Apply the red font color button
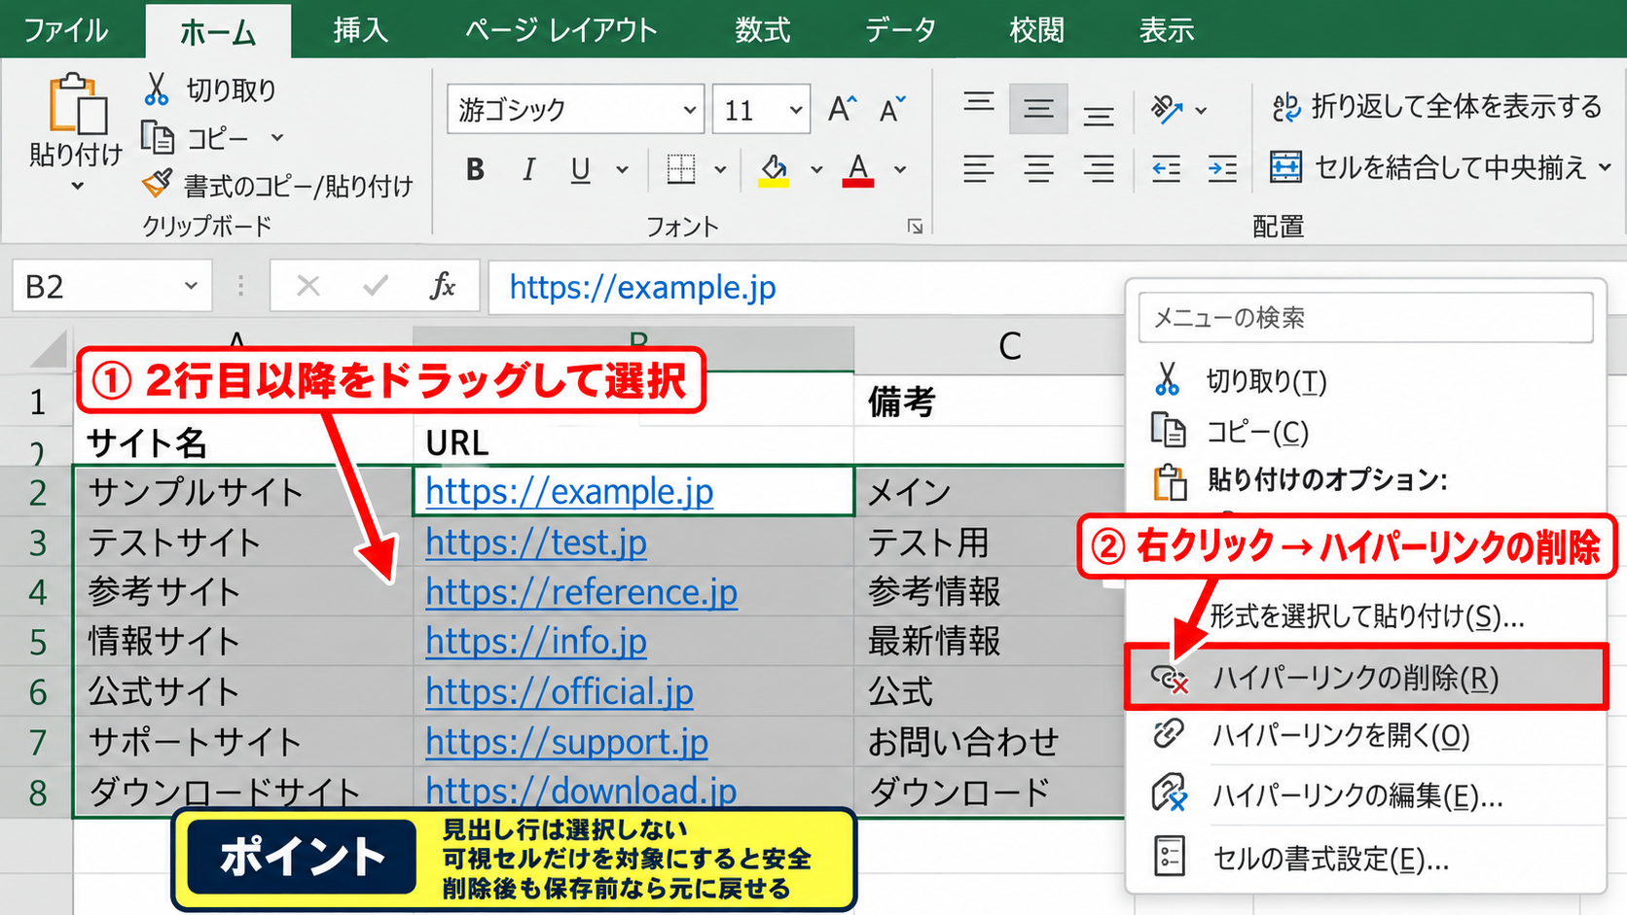 click(x=858, y=170)
